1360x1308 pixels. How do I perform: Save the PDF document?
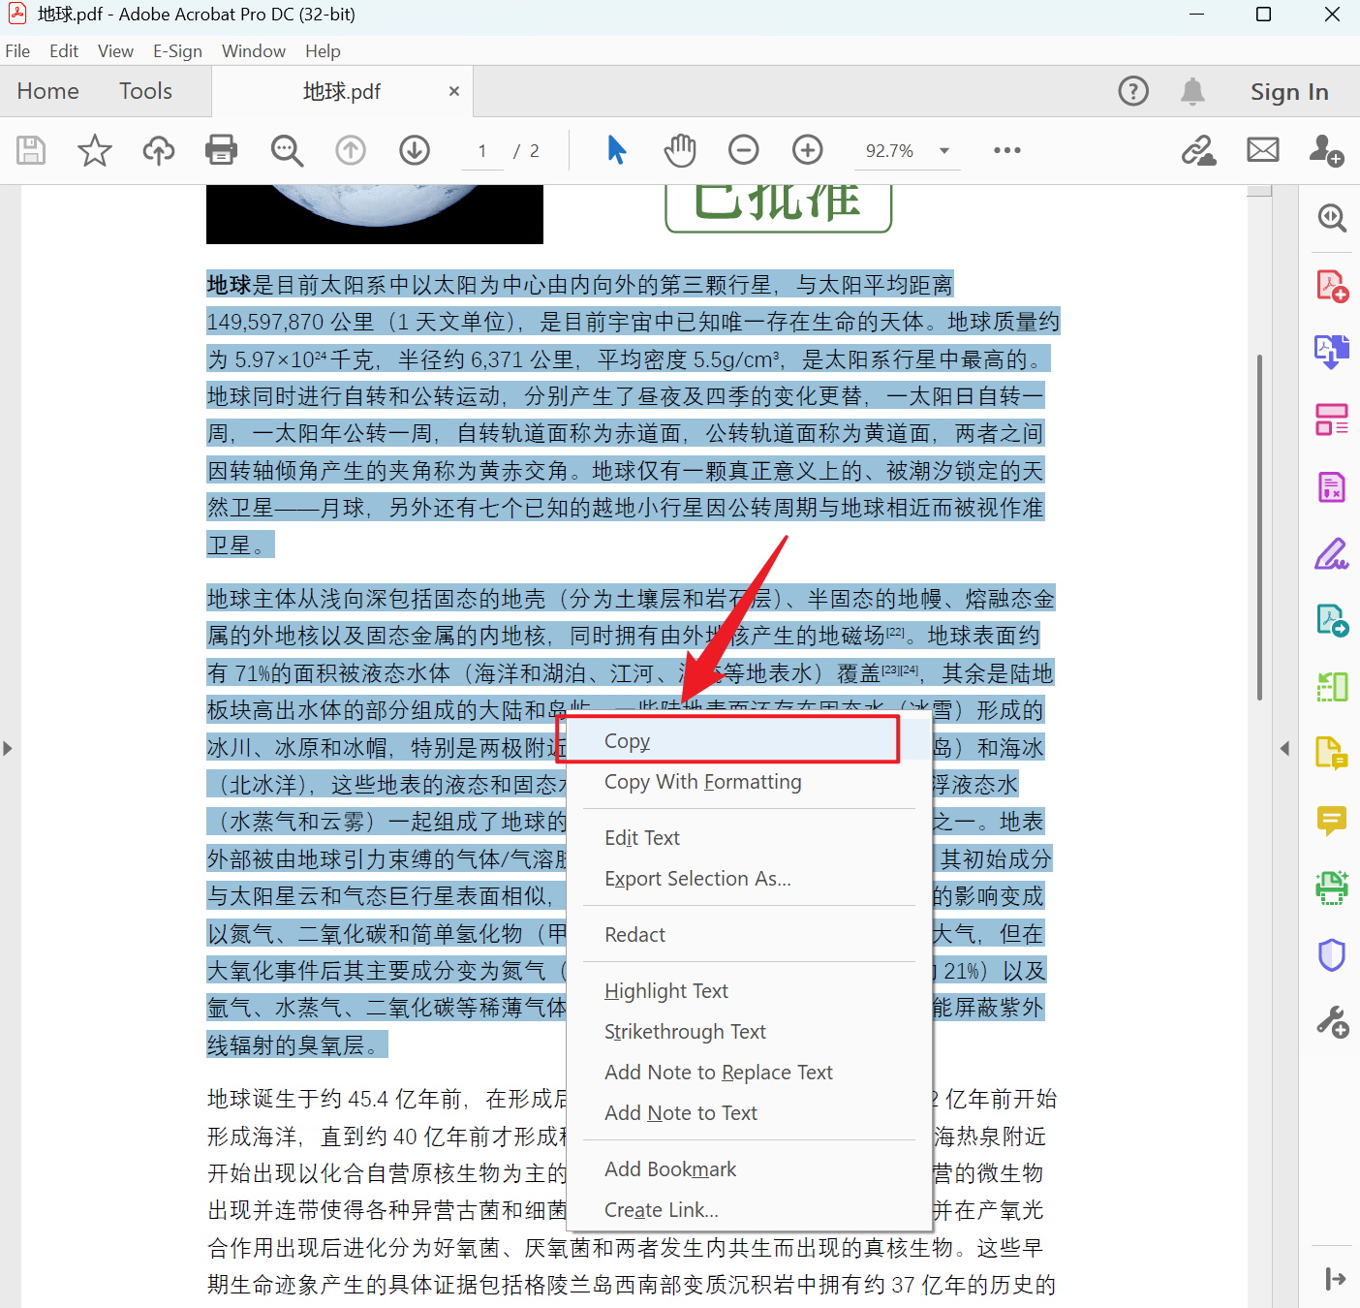click(30, 150)
